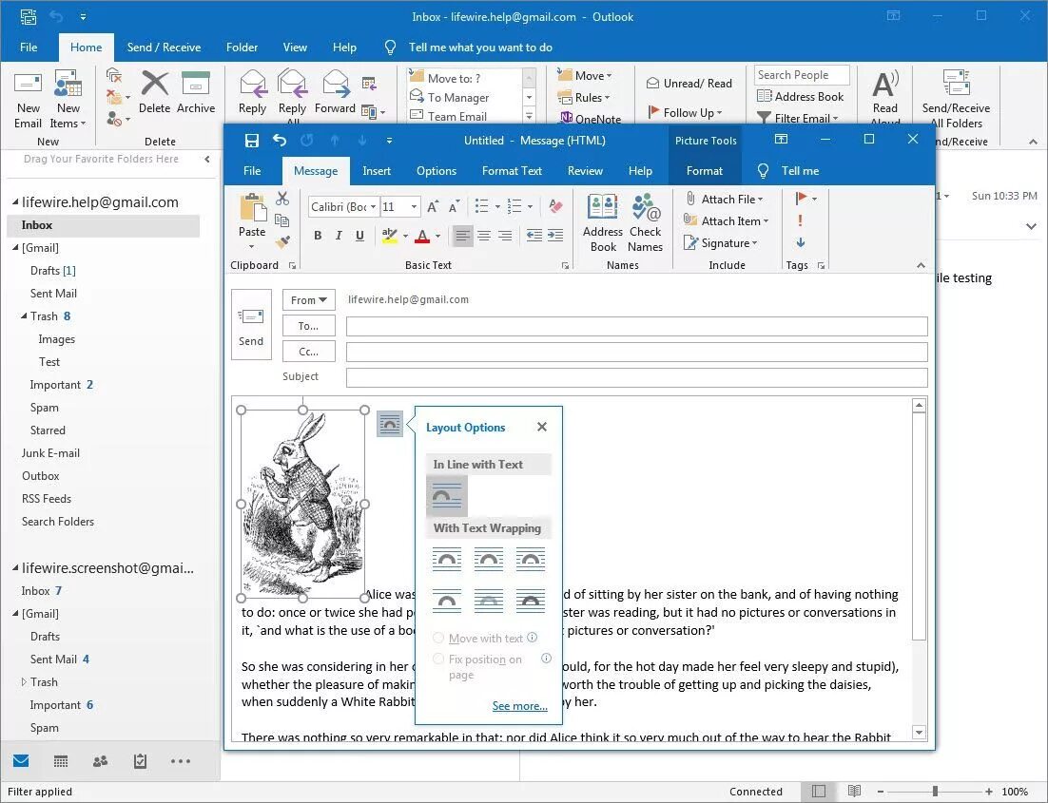The width and height of the screenshot is (1048, 803).
Task: Switch to Calendar view in navigation bar
Action: pos(61,761)
